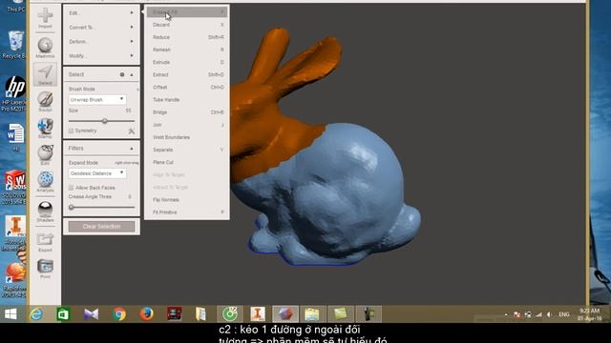611x343 pixels.
Task: Expand the Convert To submenu
Action: pyautogui.click(x=101, y=28)
